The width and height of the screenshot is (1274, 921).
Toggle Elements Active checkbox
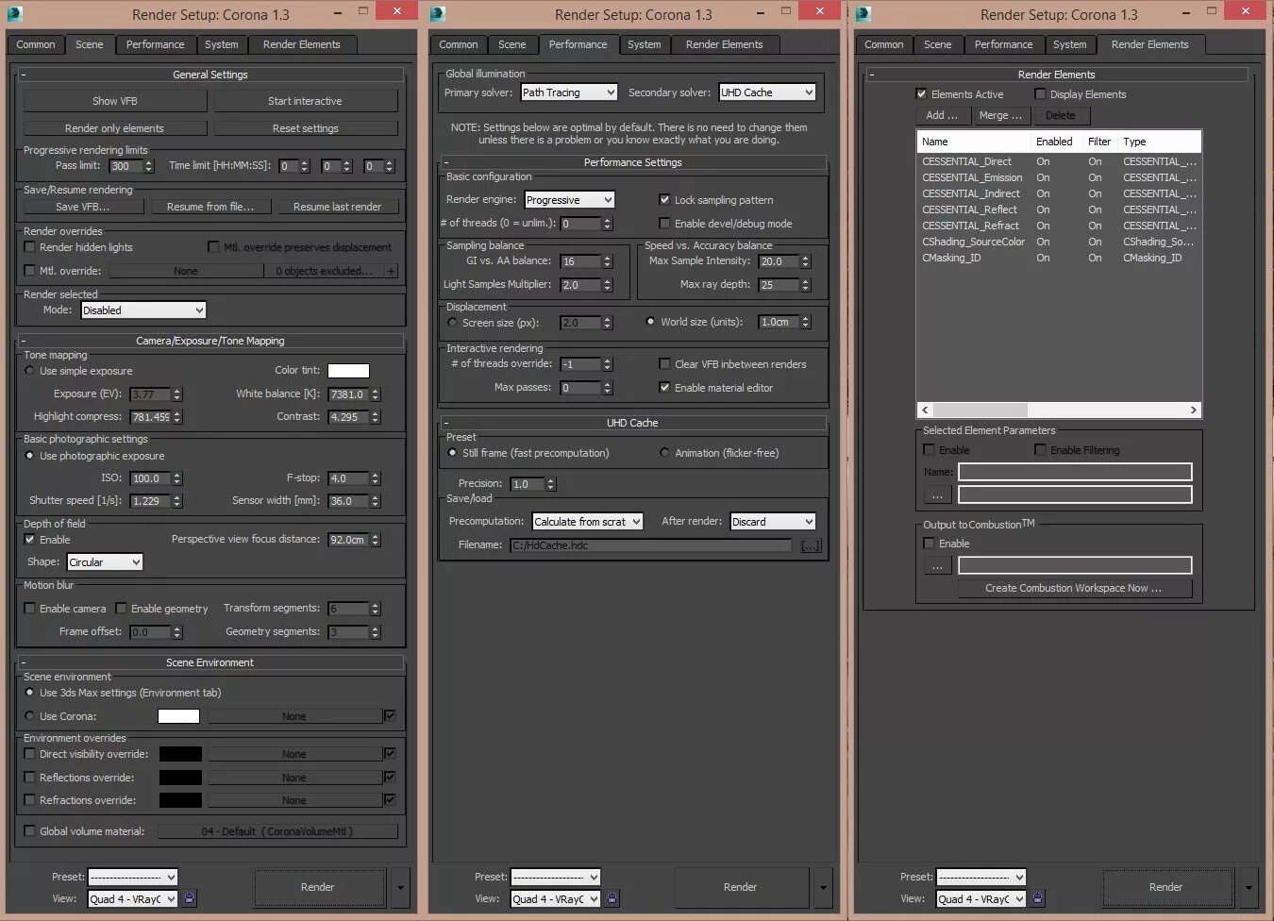(x=921, y=94)
